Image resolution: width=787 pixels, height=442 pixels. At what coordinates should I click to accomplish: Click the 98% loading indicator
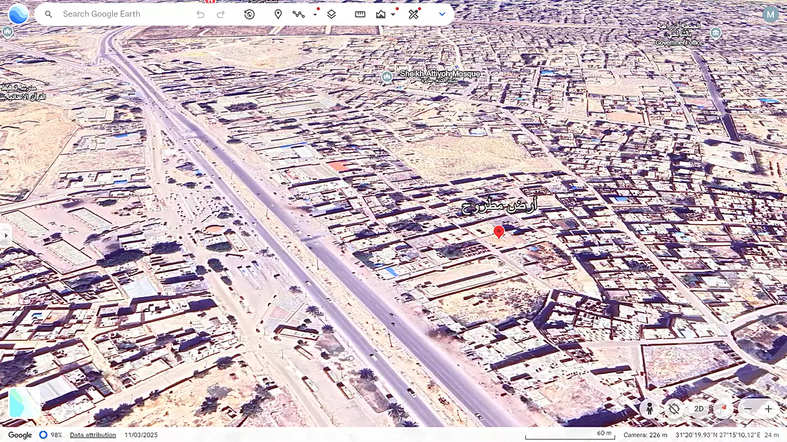(50, 435)
